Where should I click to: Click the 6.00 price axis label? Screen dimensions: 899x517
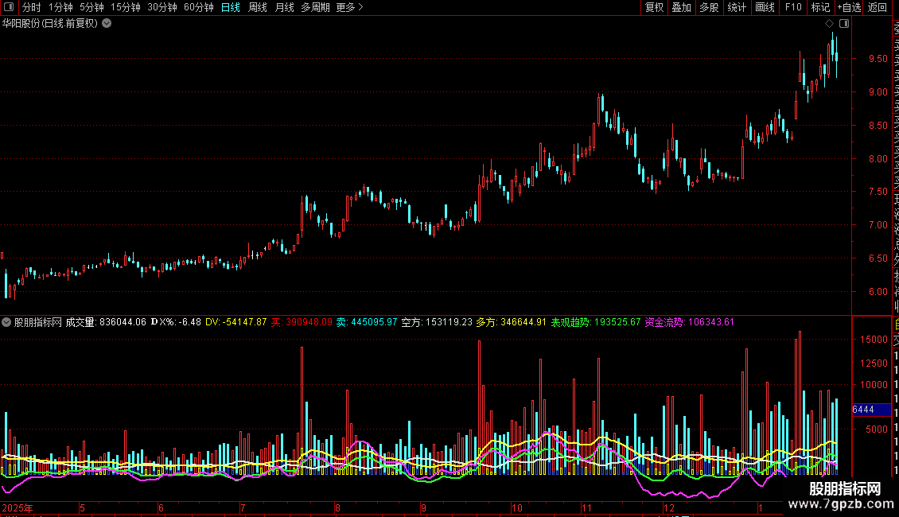click(x=878, y=292)
